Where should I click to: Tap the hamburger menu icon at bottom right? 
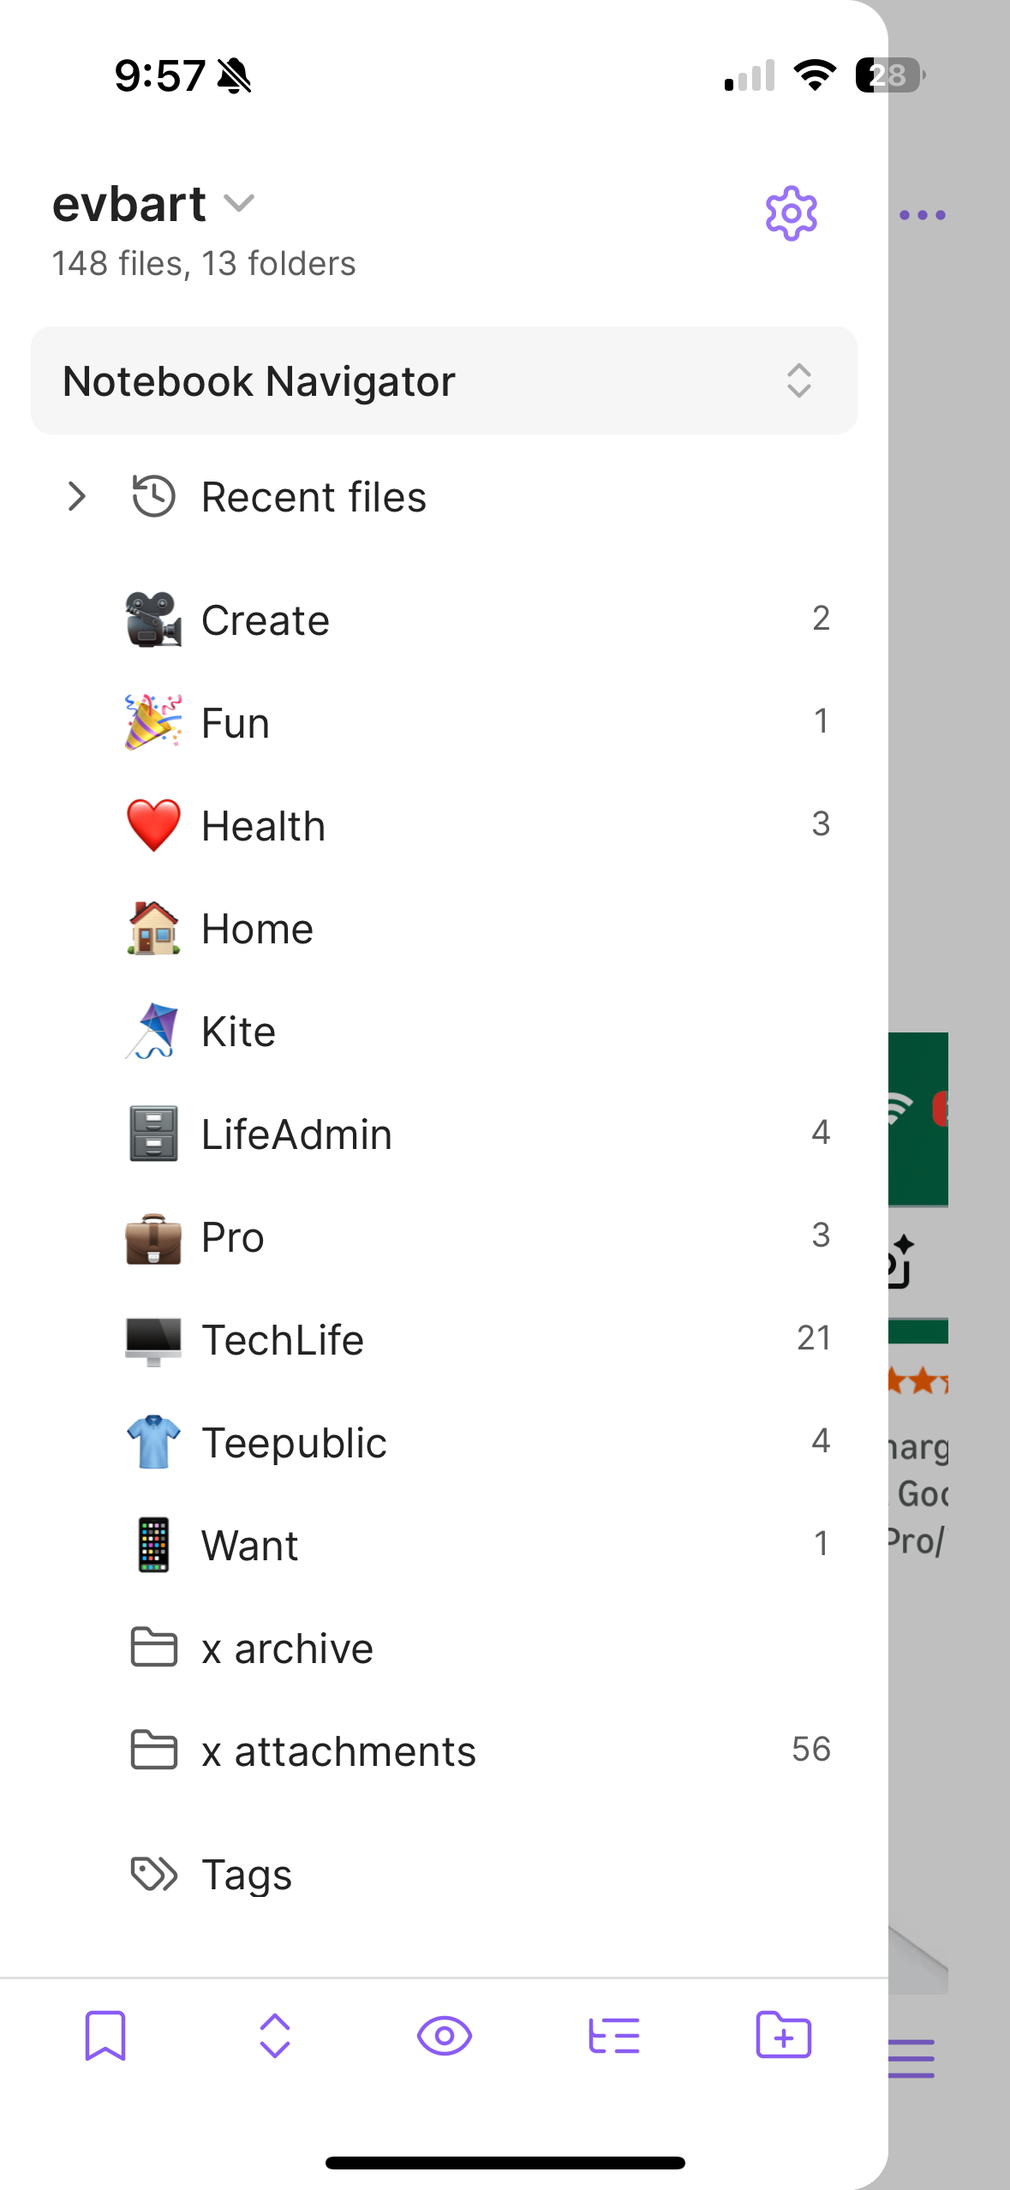(x=911, y=2058)
